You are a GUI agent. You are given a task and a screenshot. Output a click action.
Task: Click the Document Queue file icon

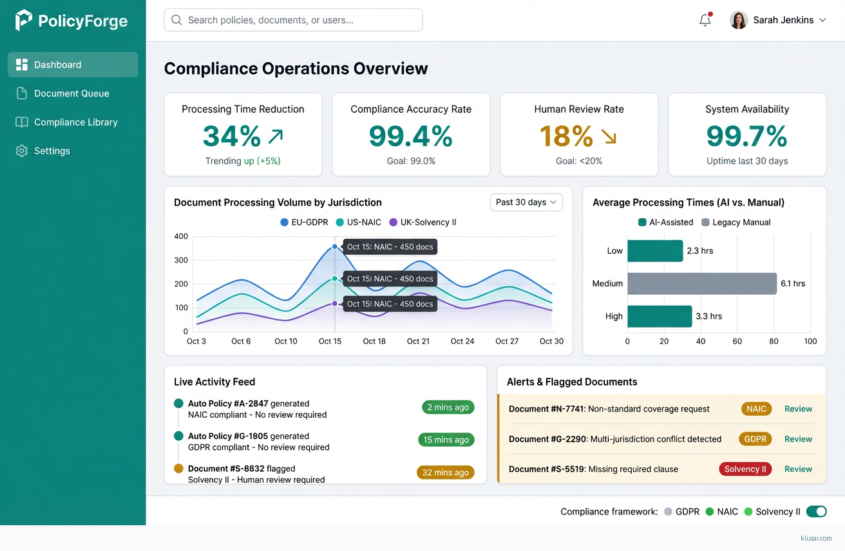click(22, 93)
